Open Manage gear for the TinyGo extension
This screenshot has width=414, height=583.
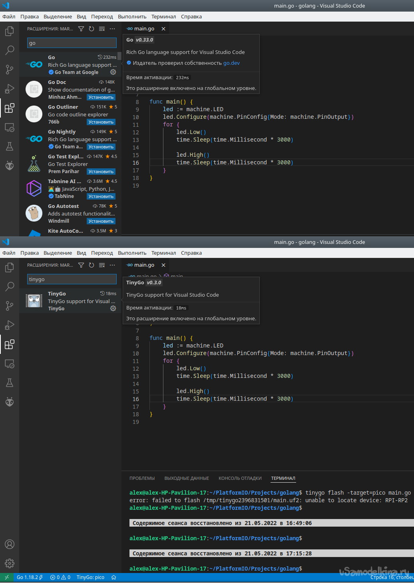click(x=113, y=309)
